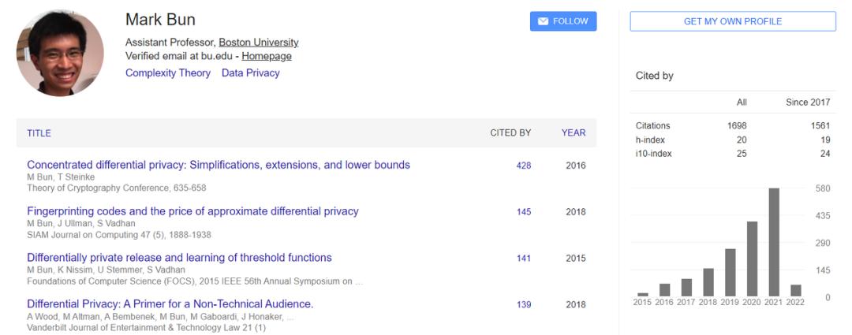Sort publications by the Title column
The width and height of the screenshot is (852, 335).
tap(39, 133)
